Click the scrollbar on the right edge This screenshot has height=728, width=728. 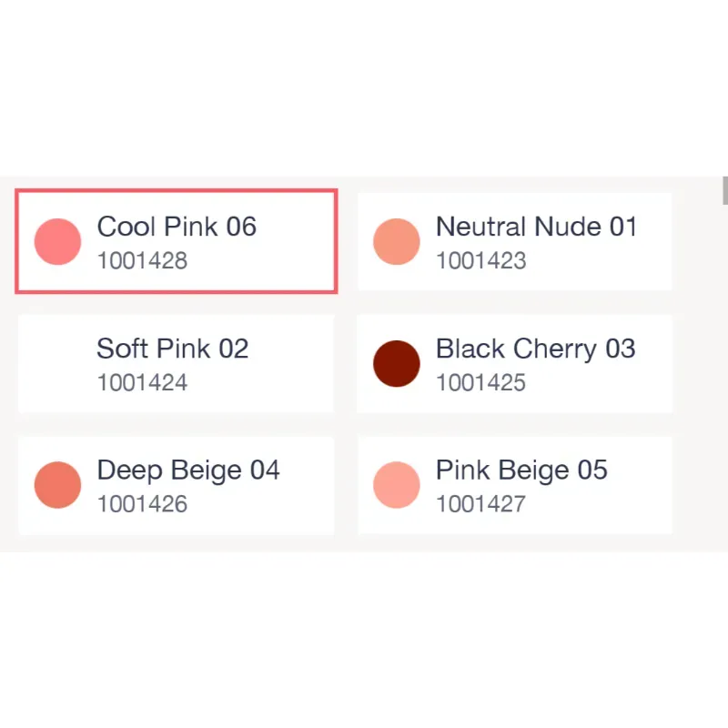[x=723, y=192]
